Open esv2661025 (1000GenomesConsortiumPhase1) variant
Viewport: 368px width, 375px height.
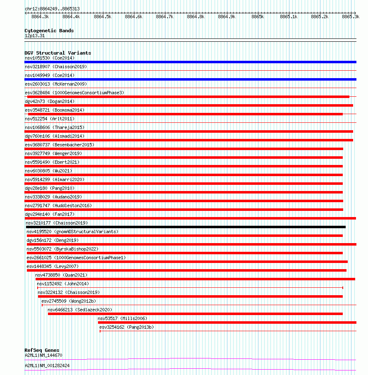click(76, 258)
